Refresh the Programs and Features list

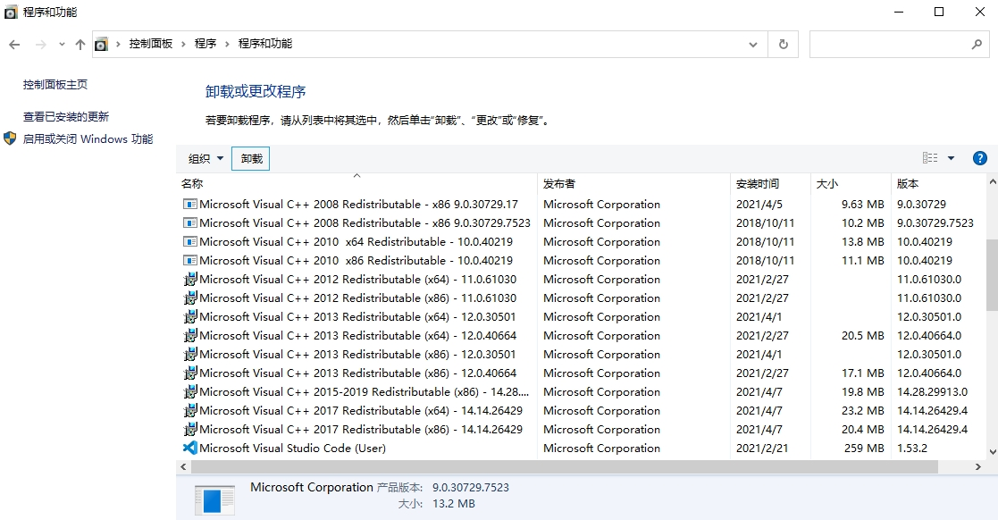coord(783,45)
